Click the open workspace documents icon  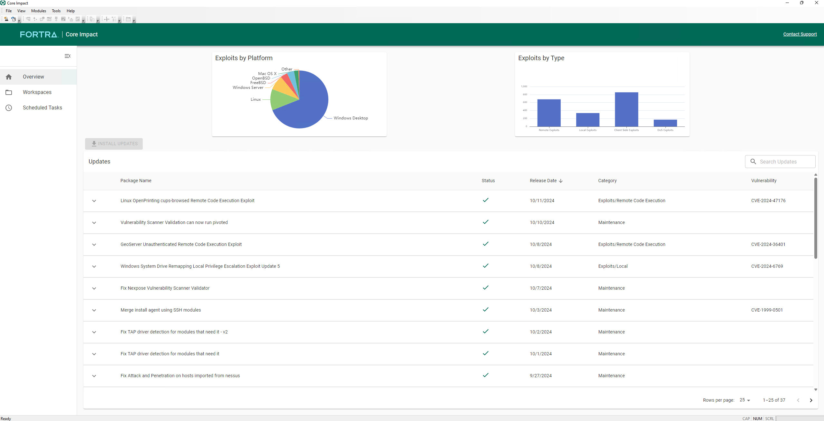pyautogui.click(x=14, y=19)
